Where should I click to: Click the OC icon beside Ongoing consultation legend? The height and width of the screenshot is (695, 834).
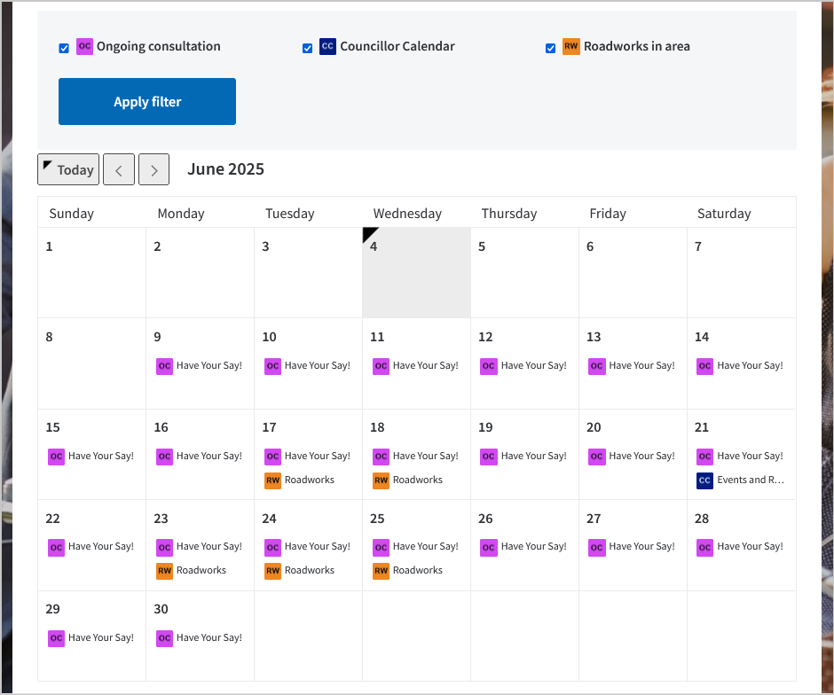(x=84, y=46)
